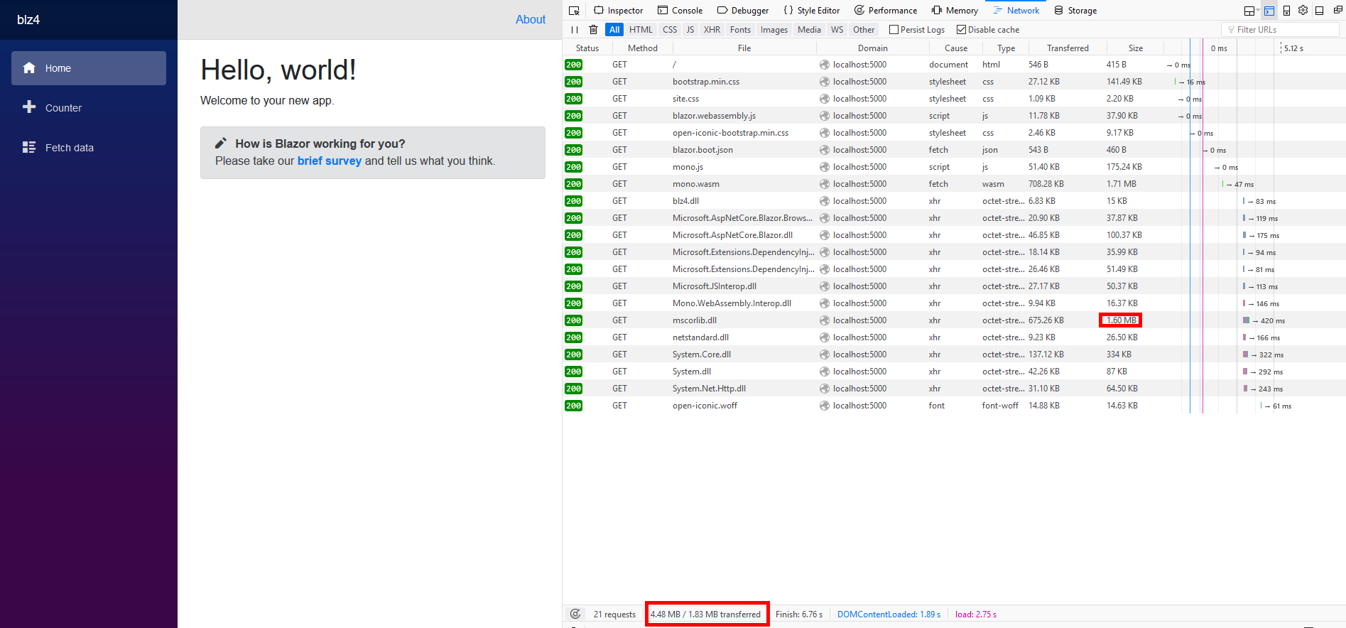Sort requests by the Status column header
1346x628 pixels.
tap(587, 48)
